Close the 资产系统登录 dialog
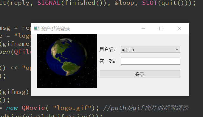The height and width of the screenshot is (117, 203). [x=179, y=29]
